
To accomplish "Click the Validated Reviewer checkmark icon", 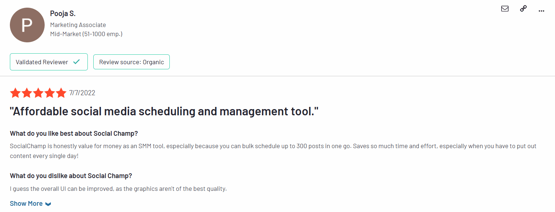I will point(76,62).
